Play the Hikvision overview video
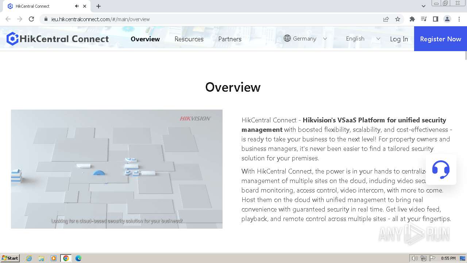The image size is (467, 263). point(117,169)
